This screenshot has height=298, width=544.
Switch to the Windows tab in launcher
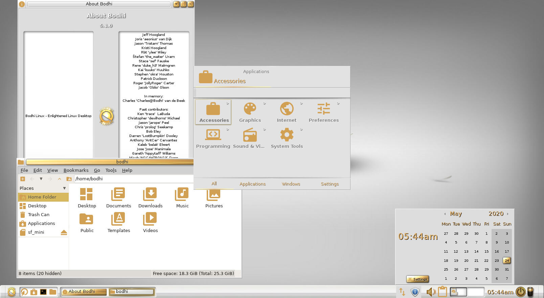point(291,184)
